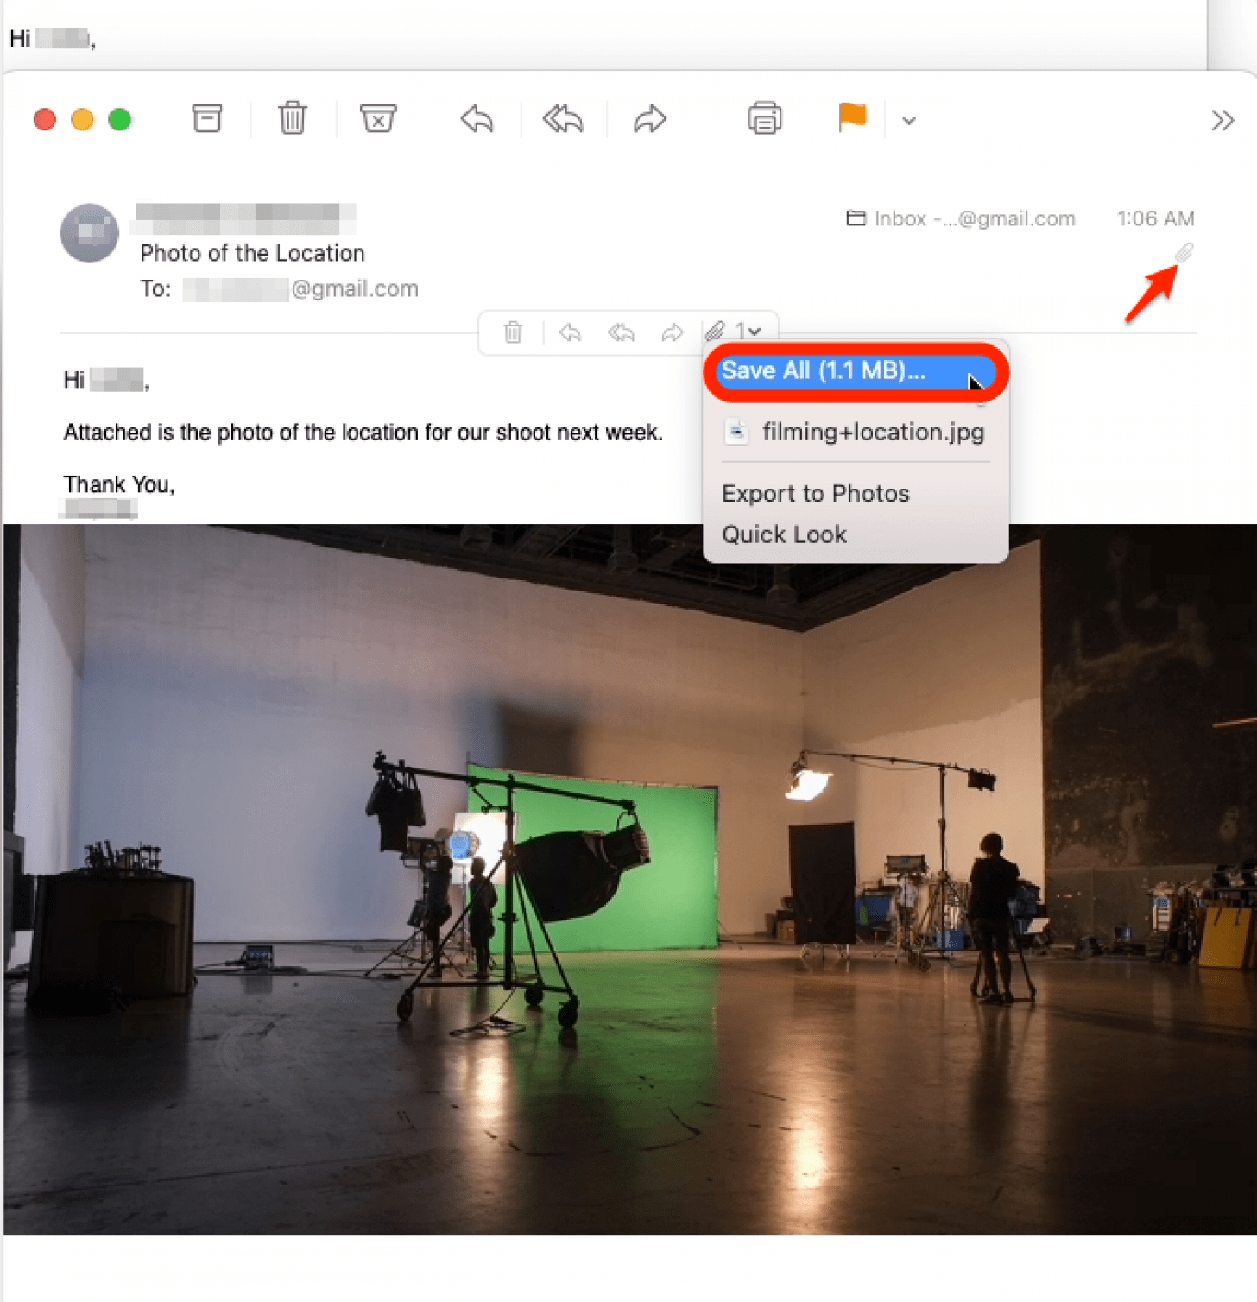Open the flag color dropdown arrow
1257x1302 pixels.
(909, 121)
